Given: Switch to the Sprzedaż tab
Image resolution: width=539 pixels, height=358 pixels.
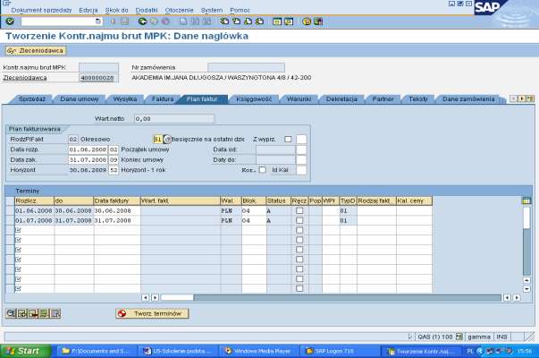Looking at the screenshot, I should (31, 99).
